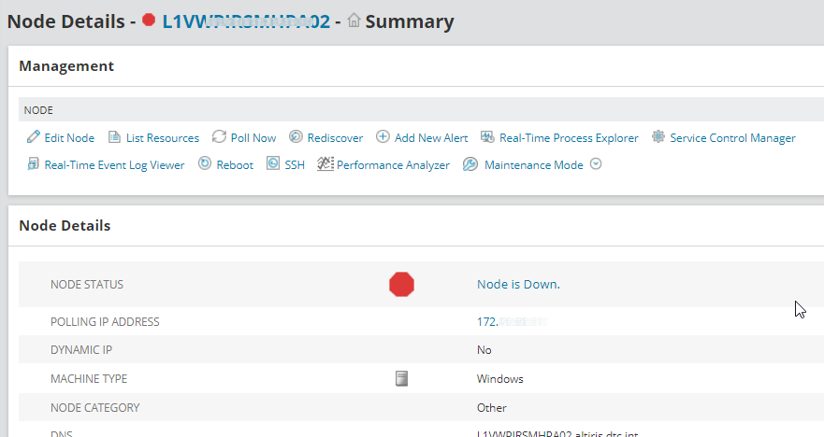Image resolution: width=824 pixels, height=437 pixels.
Task: Select the DYNAMIC IP label
Action: click(x=81, y=350)
